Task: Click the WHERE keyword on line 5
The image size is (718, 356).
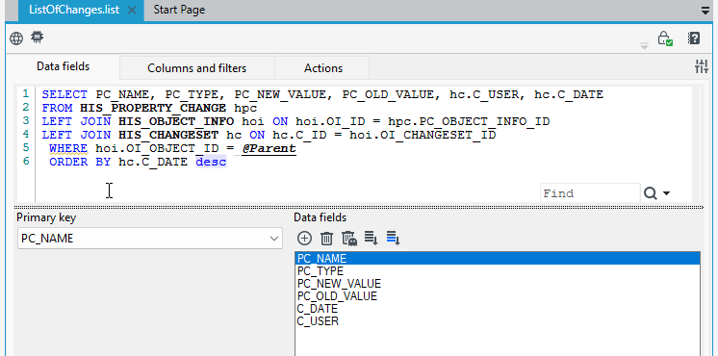Action: pyautogui.click(x=68, y=149)
